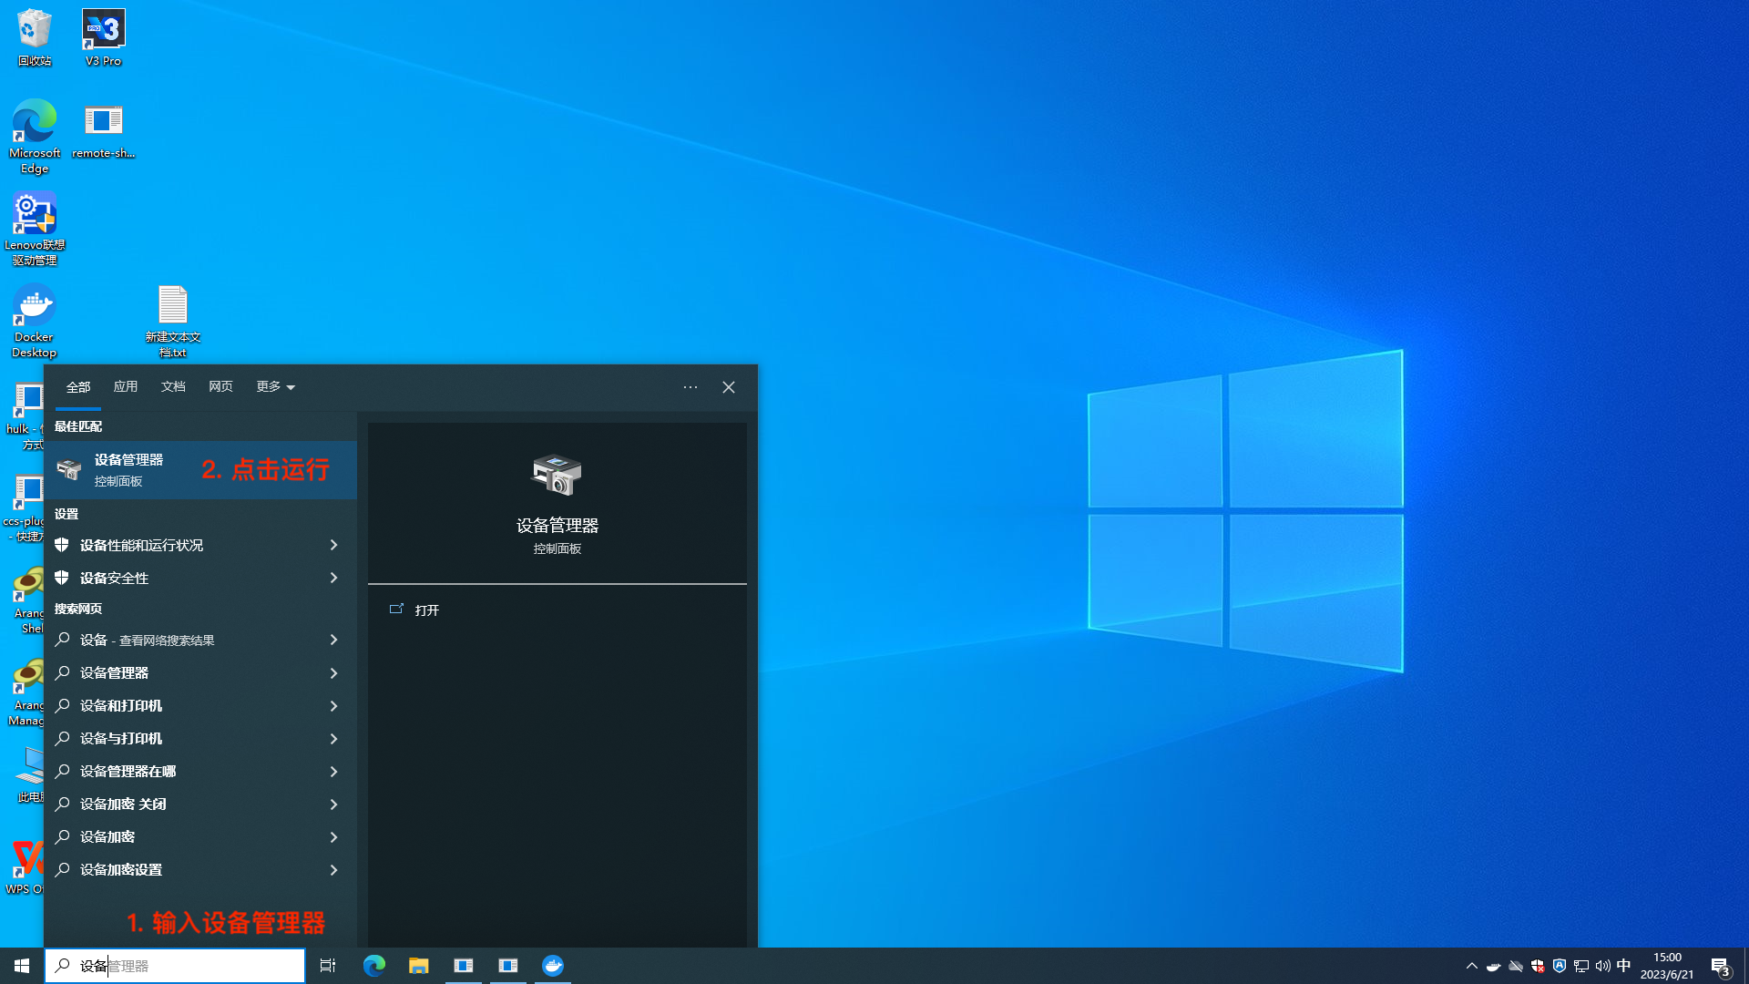Expand arrow beside 设备 - 查看网络搜索结果

(x=334, y=640)
